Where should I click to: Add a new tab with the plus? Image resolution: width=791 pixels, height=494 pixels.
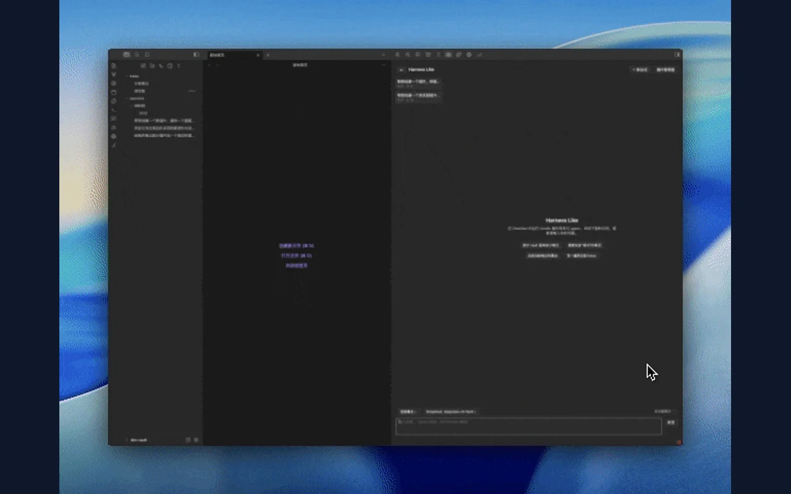tap(268, 55)
